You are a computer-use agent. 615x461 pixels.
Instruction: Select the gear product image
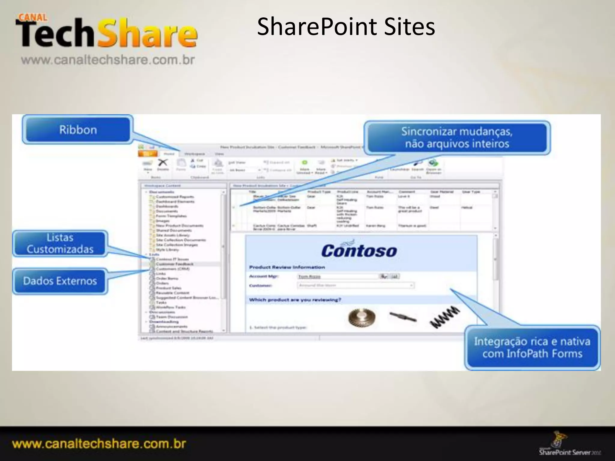(x=362, y=318)
